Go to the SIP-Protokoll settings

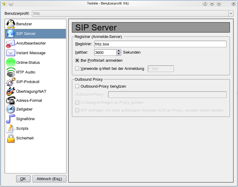tap(36, 82)
